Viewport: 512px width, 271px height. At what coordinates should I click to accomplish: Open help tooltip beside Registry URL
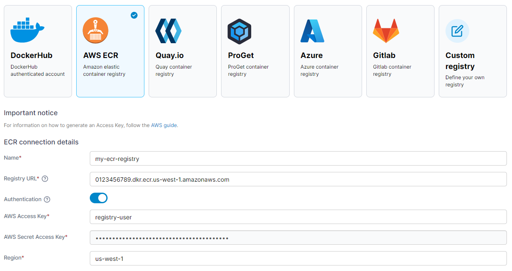pos(45,179)
